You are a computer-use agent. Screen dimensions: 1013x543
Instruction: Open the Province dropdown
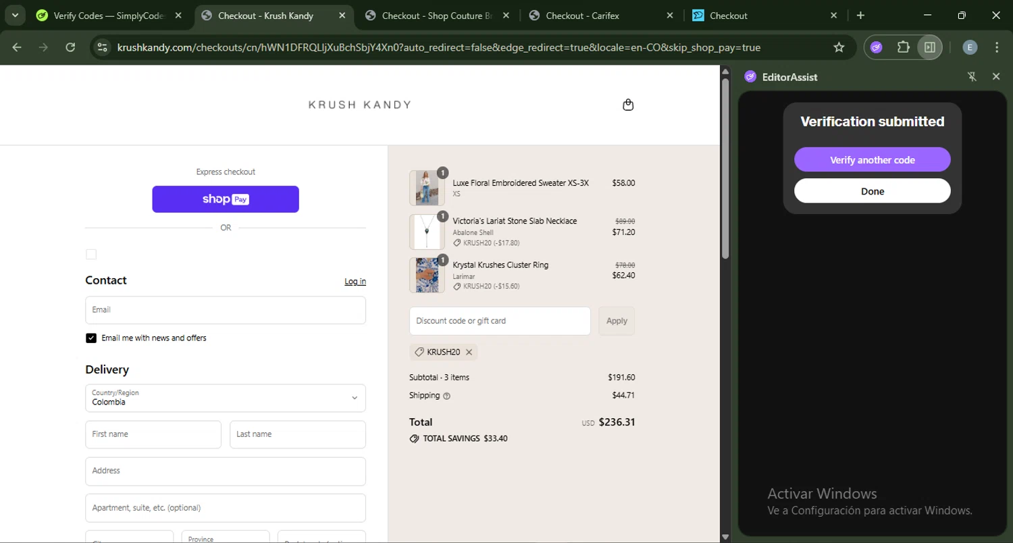[x=226, y=537]
